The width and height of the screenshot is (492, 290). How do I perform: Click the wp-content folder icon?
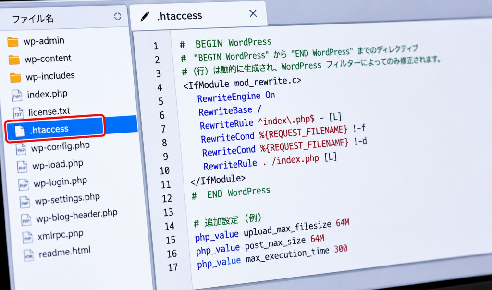pyautogui.click(x=14, y=60)
